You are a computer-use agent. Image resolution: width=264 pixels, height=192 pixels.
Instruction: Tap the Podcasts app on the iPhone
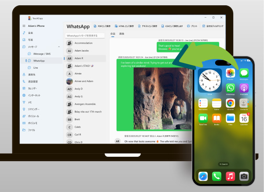pos(244,88)
